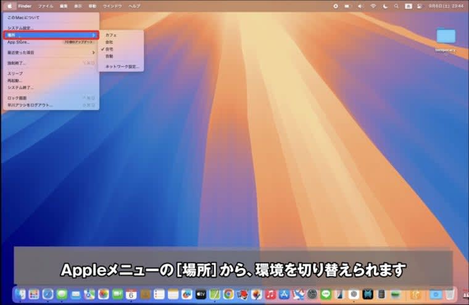Select カフェ network location
The width and height of the screenshot is (469, 305).
pyautogui.click(x=111, y=35)
